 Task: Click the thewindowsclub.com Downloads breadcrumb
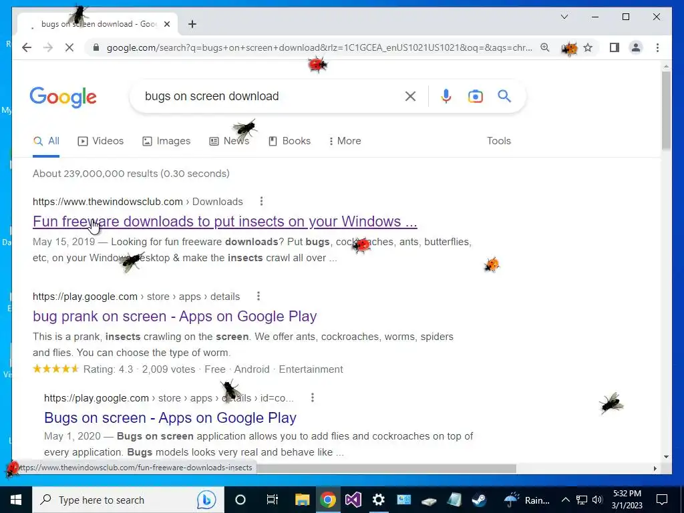pyautogui.click(x=138, y=202)
